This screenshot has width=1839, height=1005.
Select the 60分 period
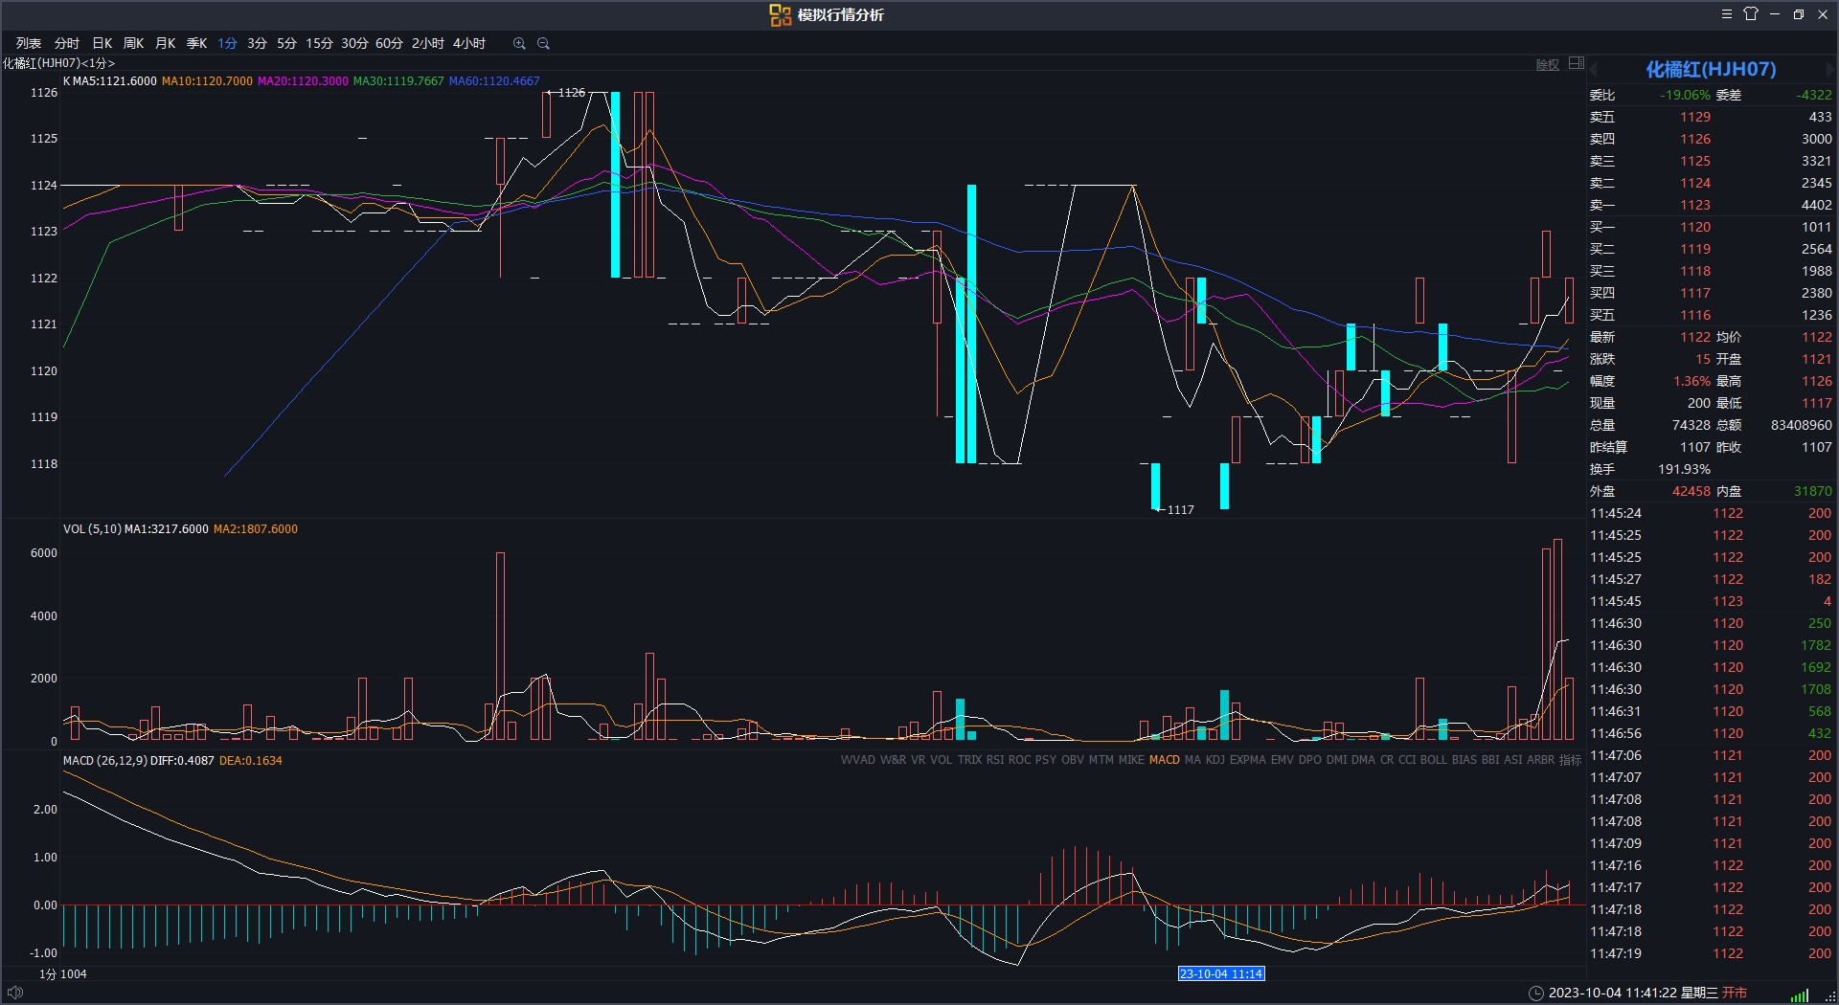tap(389, 43)
